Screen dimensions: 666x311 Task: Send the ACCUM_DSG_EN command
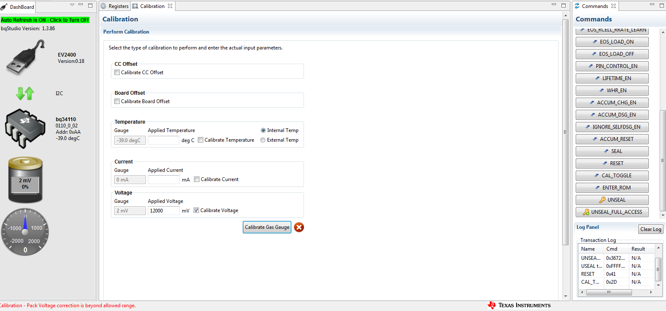612,115
